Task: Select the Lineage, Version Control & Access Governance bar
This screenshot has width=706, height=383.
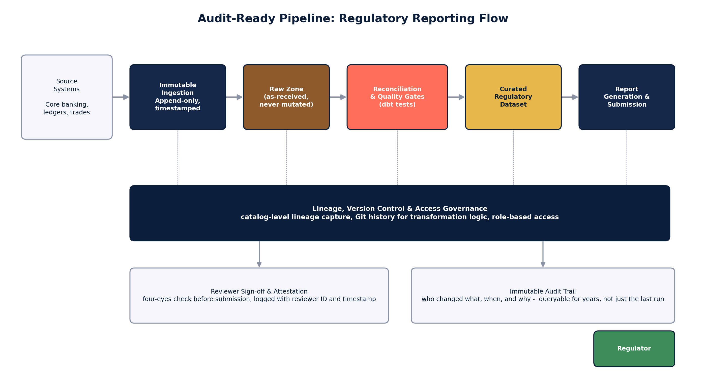Action: tap(400, 213)
